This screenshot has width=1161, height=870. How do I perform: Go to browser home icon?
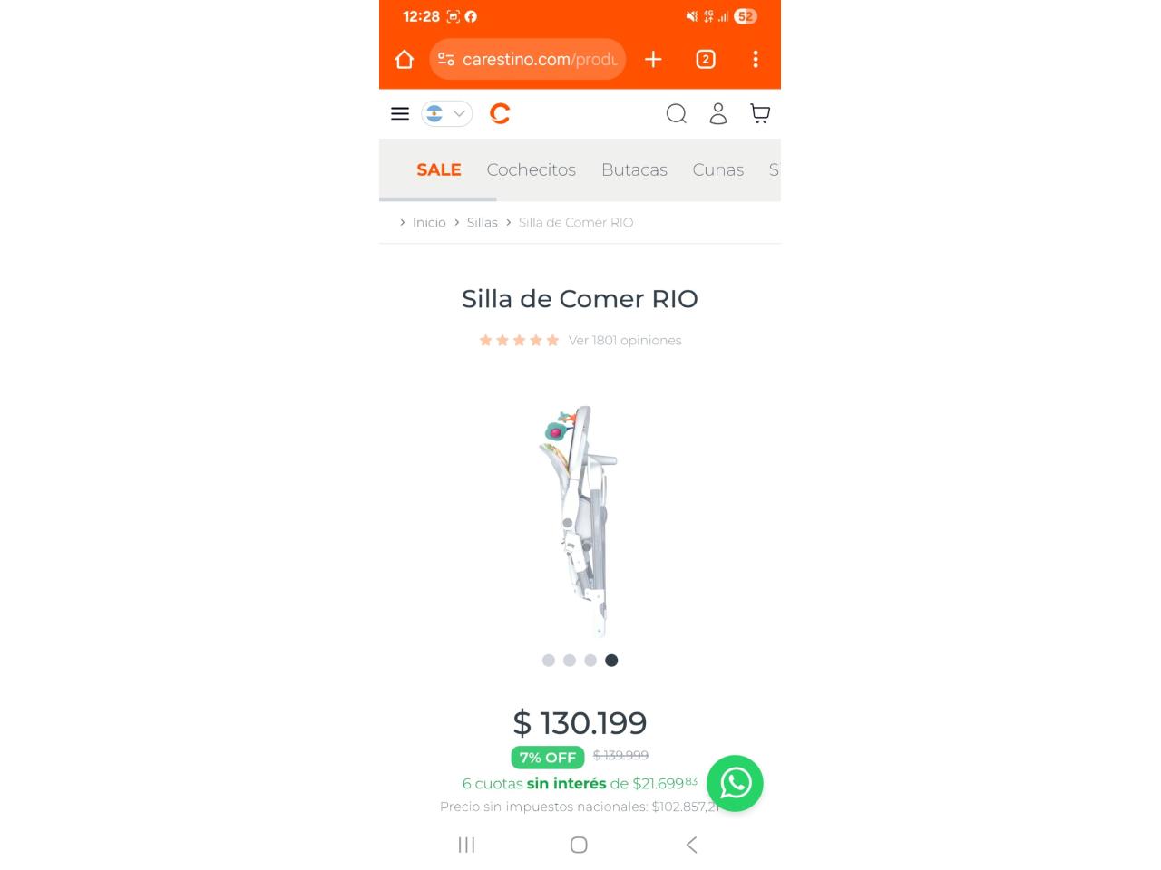click(405, 60)
